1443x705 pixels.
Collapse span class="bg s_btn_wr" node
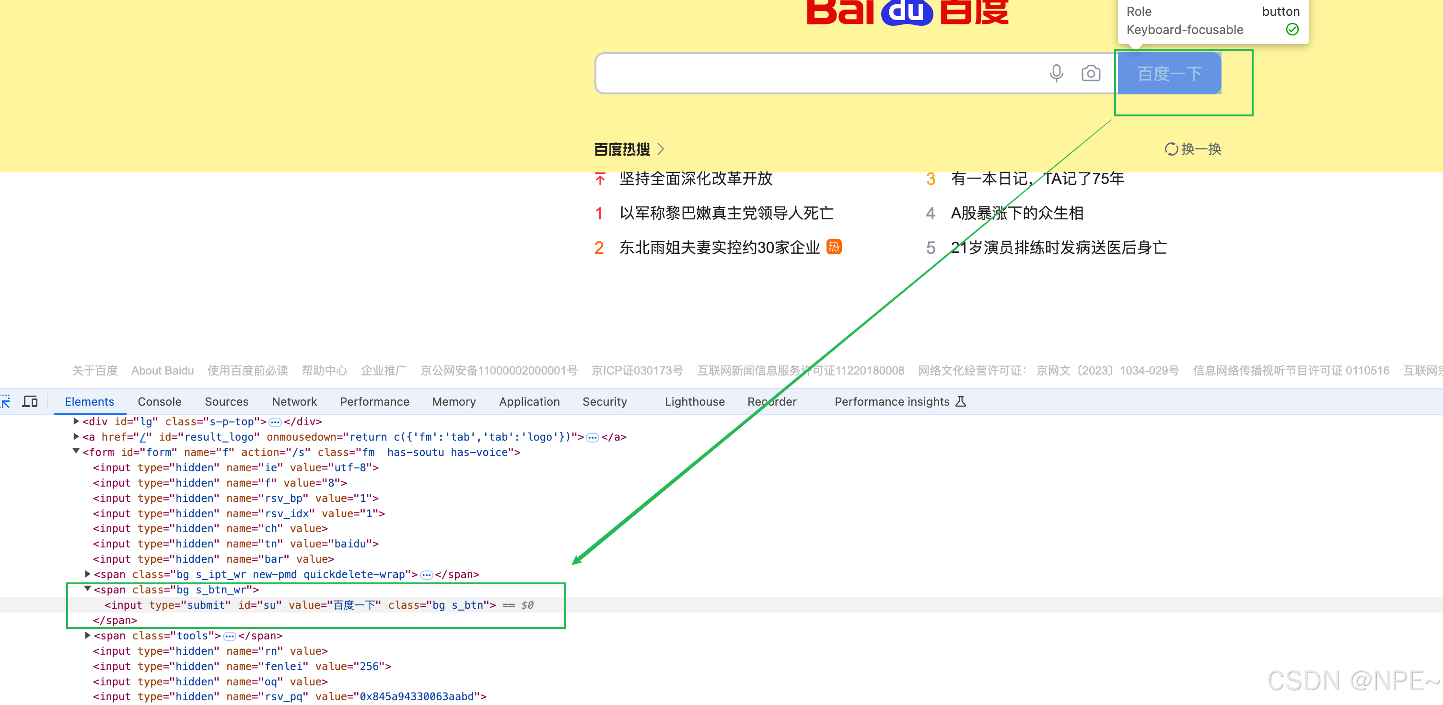[87, 589]
